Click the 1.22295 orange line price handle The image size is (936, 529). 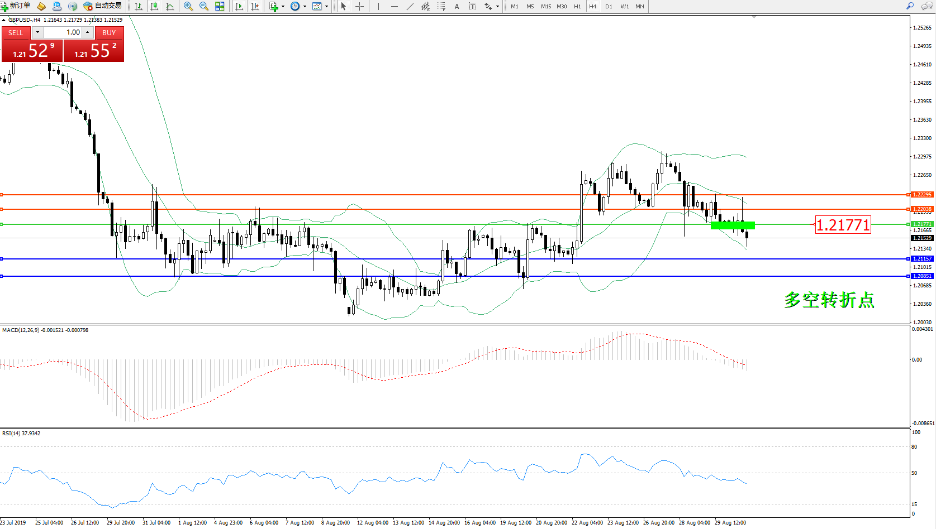[x=921, y=195]
